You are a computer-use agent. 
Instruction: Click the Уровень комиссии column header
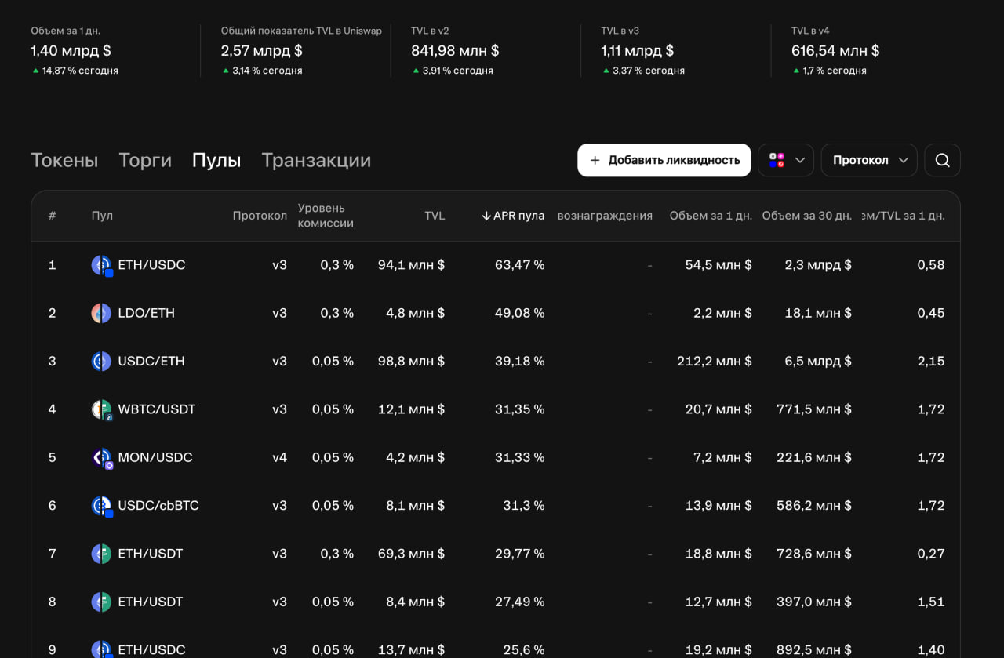[x=326, y=216]
